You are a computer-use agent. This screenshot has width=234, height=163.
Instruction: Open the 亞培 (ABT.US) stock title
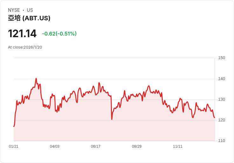29,18
